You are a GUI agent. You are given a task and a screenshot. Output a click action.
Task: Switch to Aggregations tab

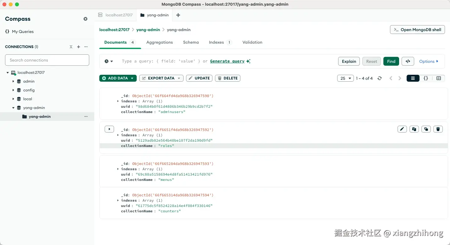click(160, 42)
